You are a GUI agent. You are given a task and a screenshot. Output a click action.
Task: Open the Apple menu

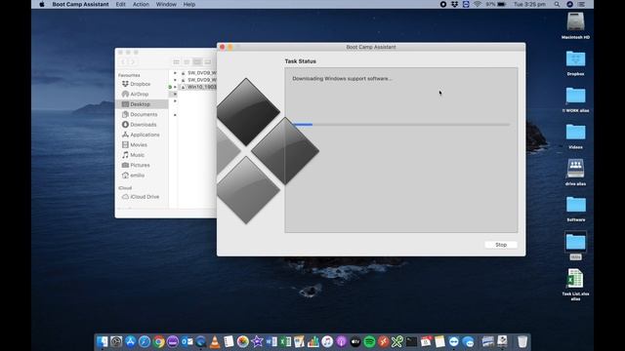pos(42,4)
